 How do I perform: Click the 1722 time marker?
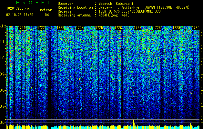pos(41,28)
